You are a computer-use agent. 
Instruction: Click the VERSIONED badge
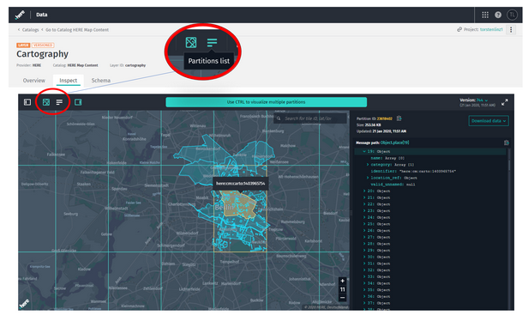click(x=43, y=45)
